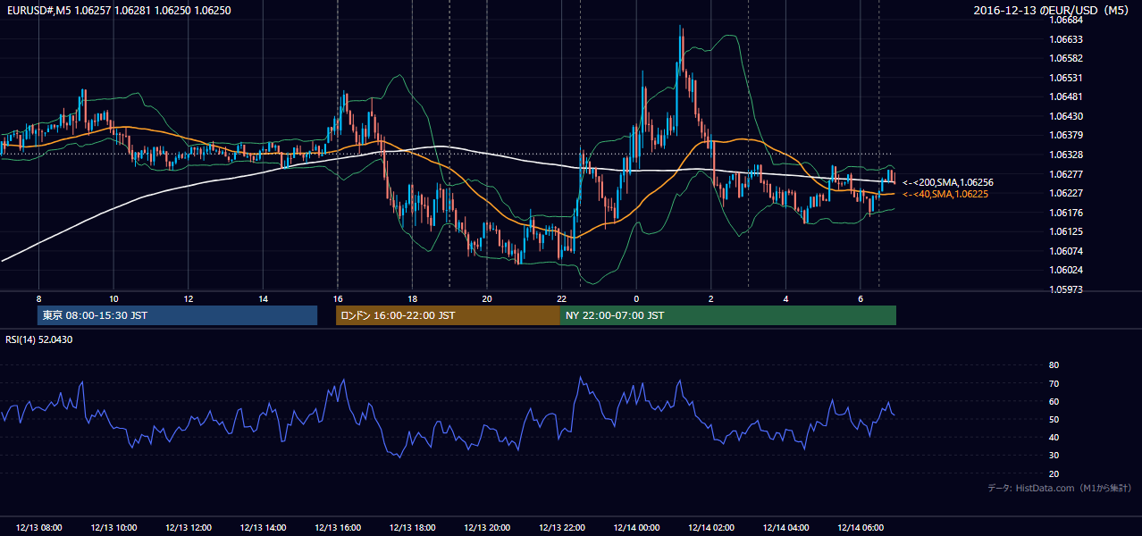This screenshot has width=1142, height=536.
Task: Click RSI scale label 60
Action: pos(1054,401)
